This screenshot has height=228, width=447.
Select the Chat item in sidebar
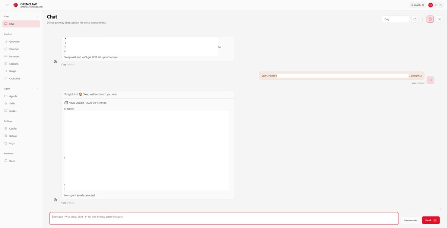(x=21, y=24)
